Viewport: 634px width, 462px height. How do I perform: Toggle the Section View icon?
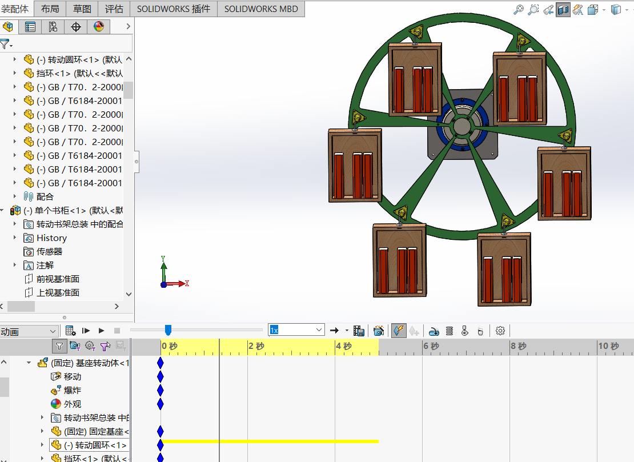[563, 10]
